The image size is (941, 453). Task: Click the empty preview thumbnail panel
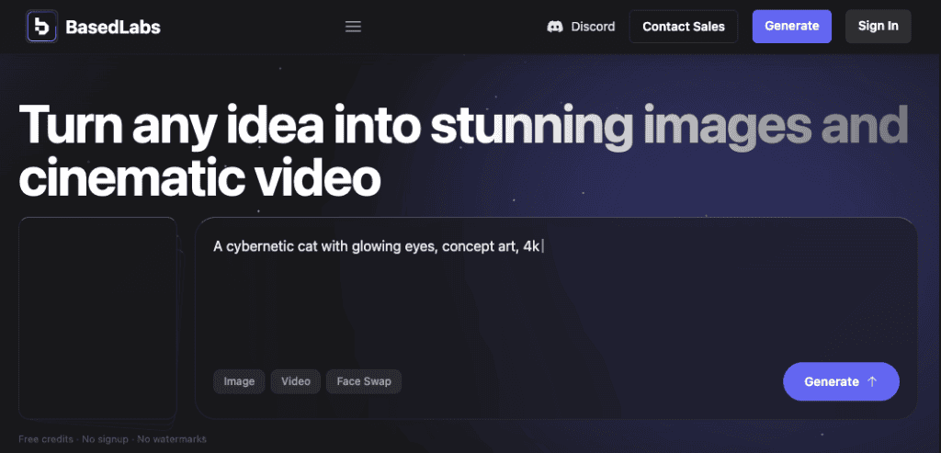tap(97, 318)
